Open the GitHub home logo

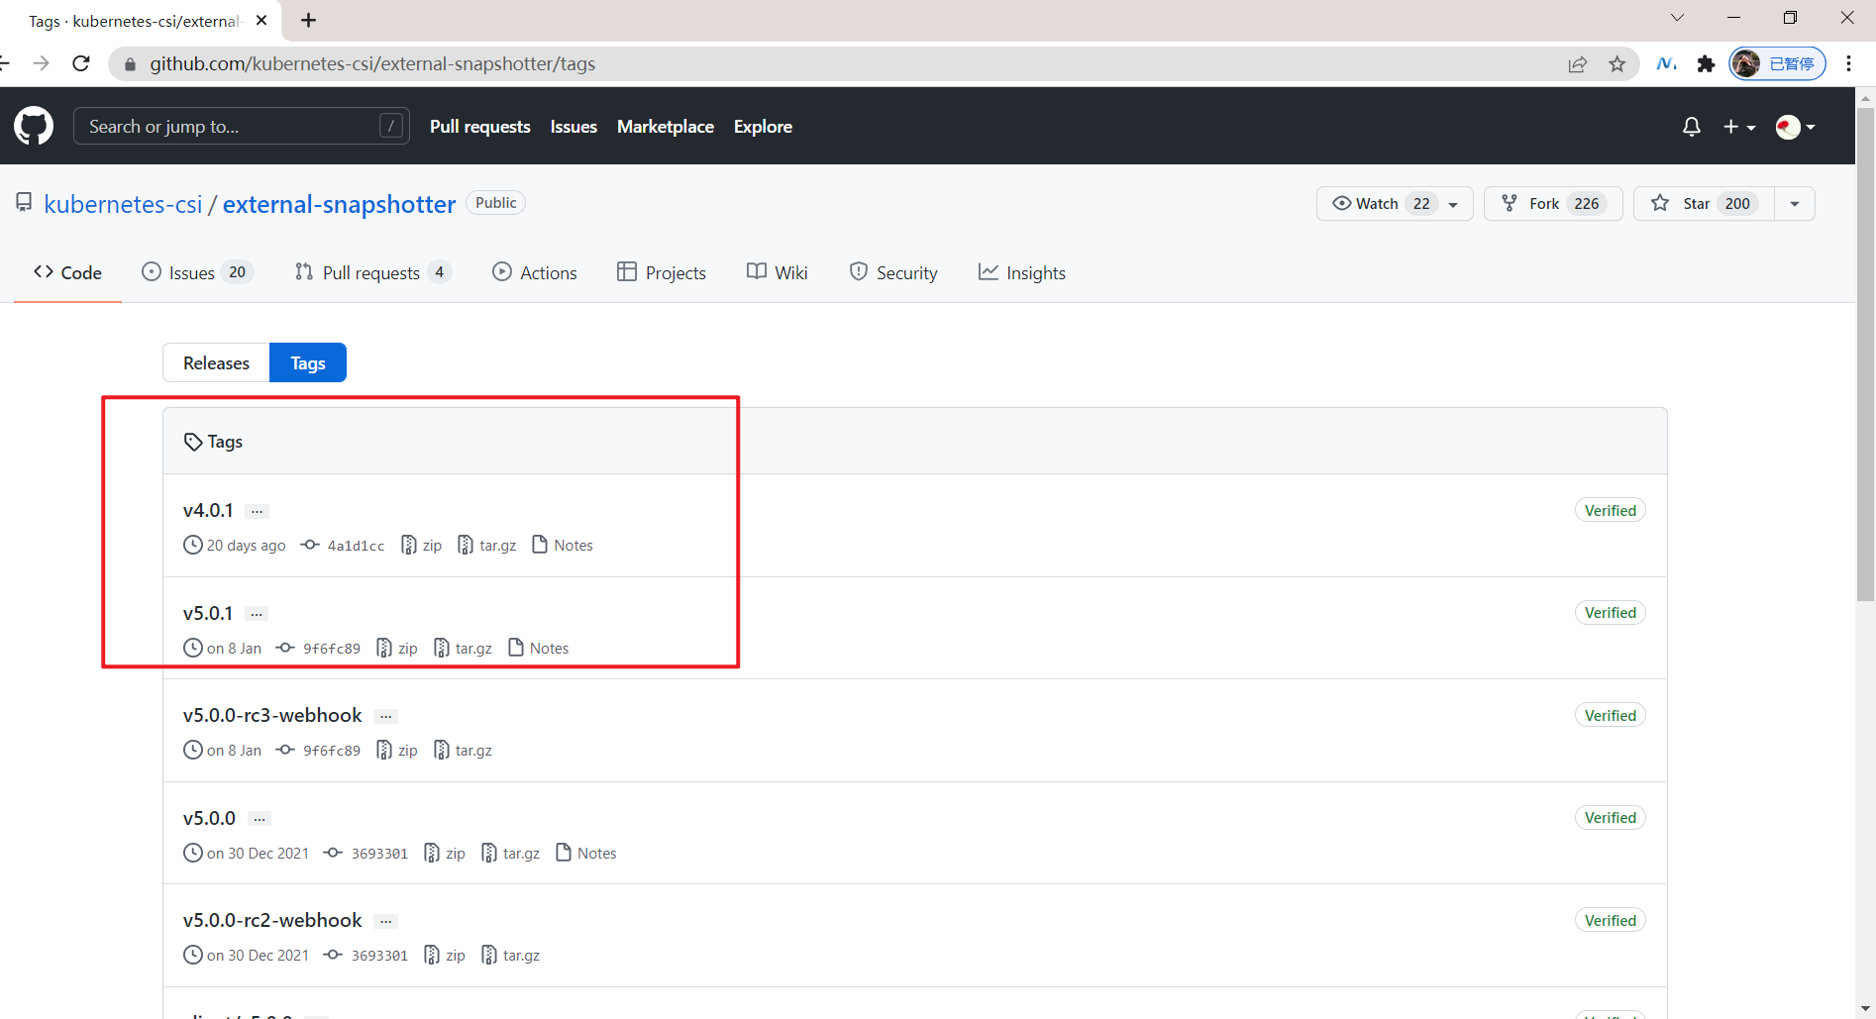pos(34,127)
